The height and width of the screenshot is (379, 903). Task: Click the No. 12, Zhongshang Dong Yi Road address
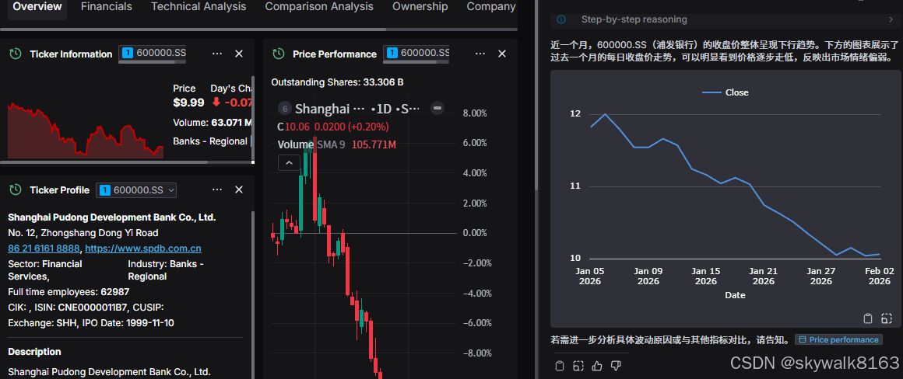click(83, 233)
